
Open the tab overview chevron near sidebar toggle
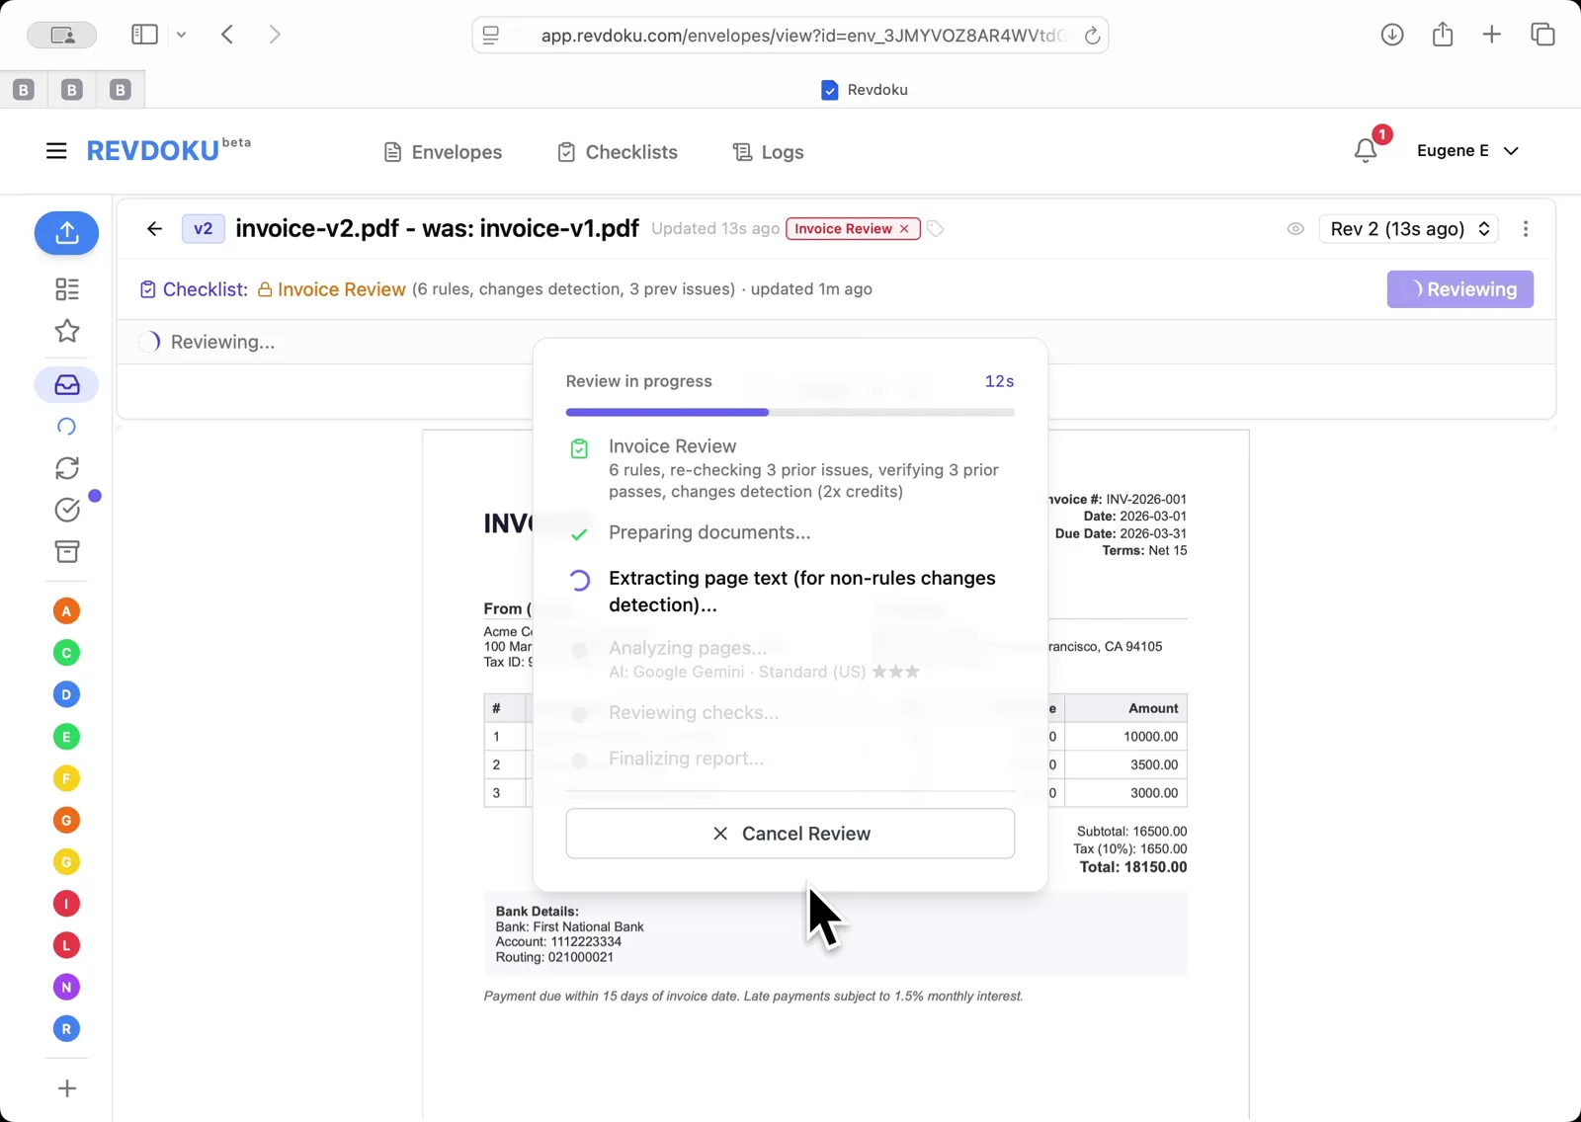tap(182, 34)
